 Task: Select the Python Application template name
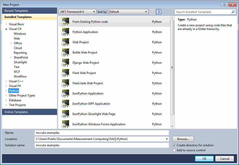click(x=85, y=32)
